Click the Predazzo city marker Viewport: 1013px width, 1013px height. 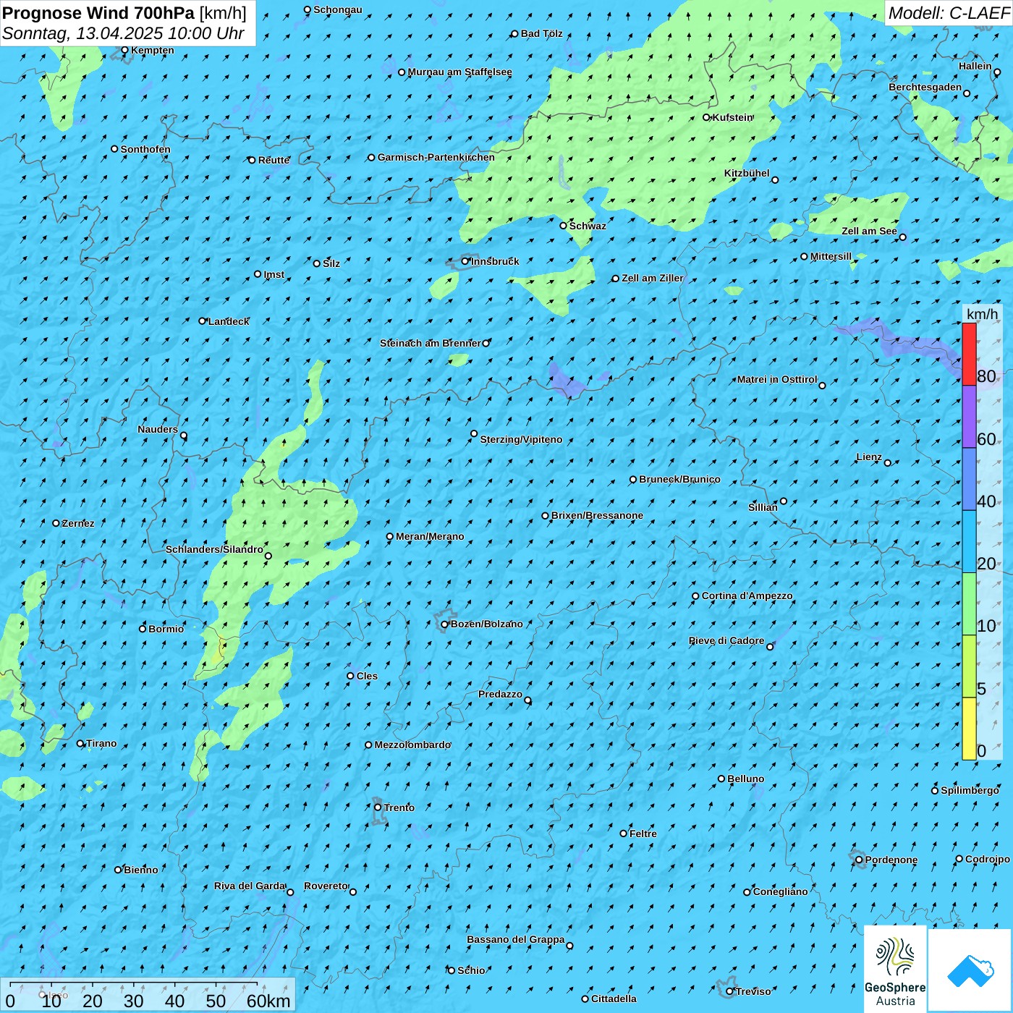tap(527, 700)
